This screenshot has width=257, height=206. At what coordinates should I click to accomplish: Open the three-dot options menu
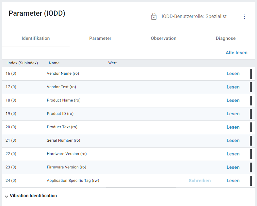(244, 16)
